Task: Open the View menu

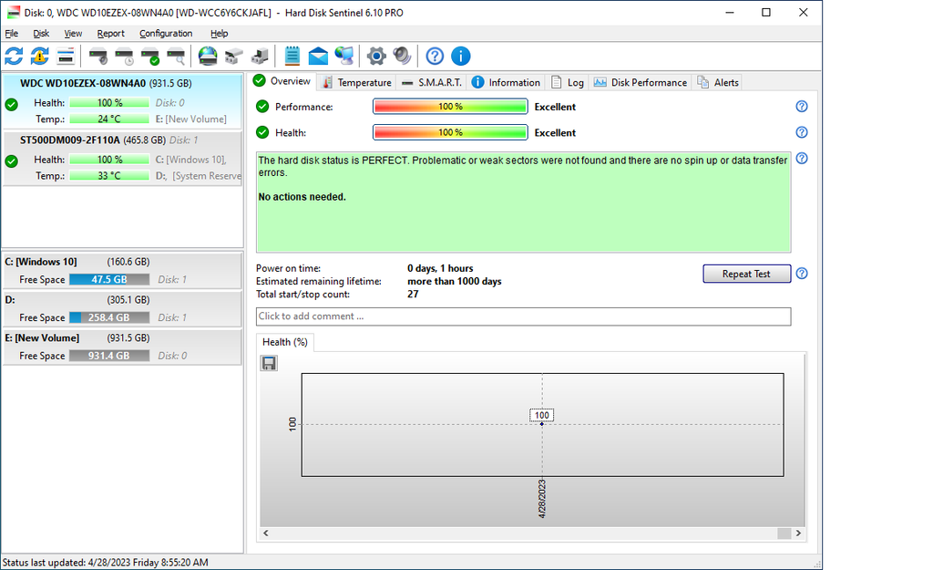Action: pyautogui.click(x=73, y=34)
